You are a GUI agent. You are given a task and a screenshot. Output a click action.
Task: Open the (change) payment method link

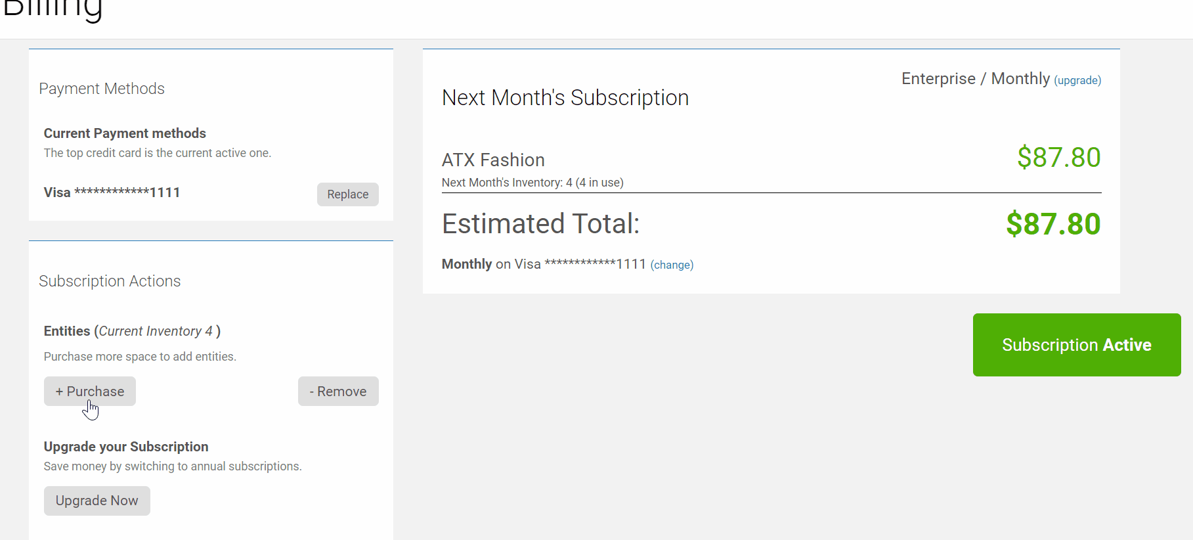coord(672,265)
